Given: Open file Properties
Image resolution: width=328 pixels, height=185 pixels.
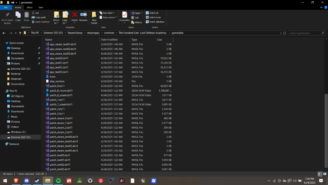Looking at the screenshot, I should click(124, 16).
